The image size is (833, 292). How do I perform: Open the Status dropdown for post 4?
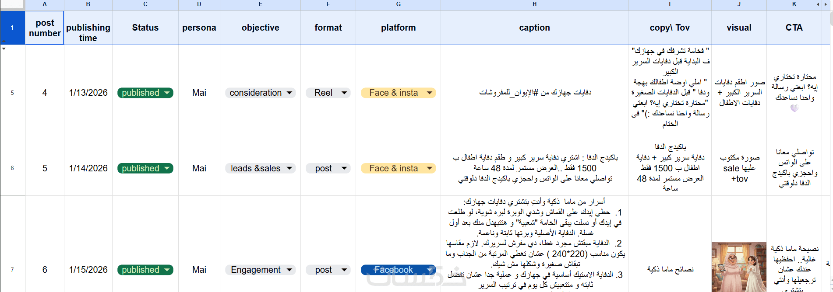167,93
